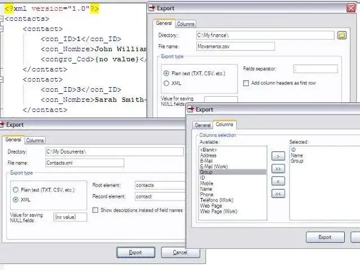Image resolution: width=360 pixels, height=270 pixels.
Task: Remove selected column with single left arrow
Action: click(278, 181)
